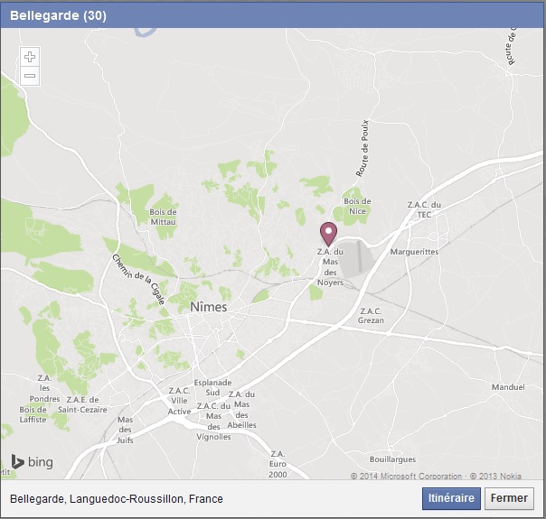Select the Esplanade Sud label

(212, 387)
